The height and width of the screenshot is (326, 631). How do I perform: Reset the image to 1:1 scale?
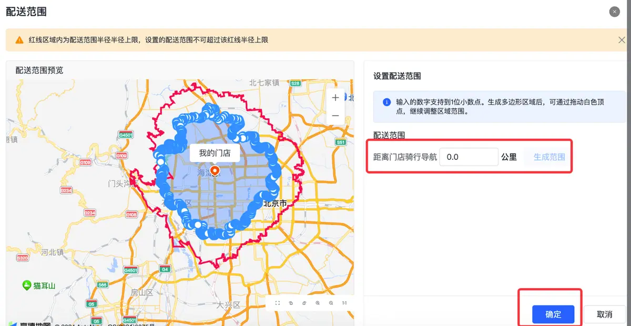pos(344,303)
